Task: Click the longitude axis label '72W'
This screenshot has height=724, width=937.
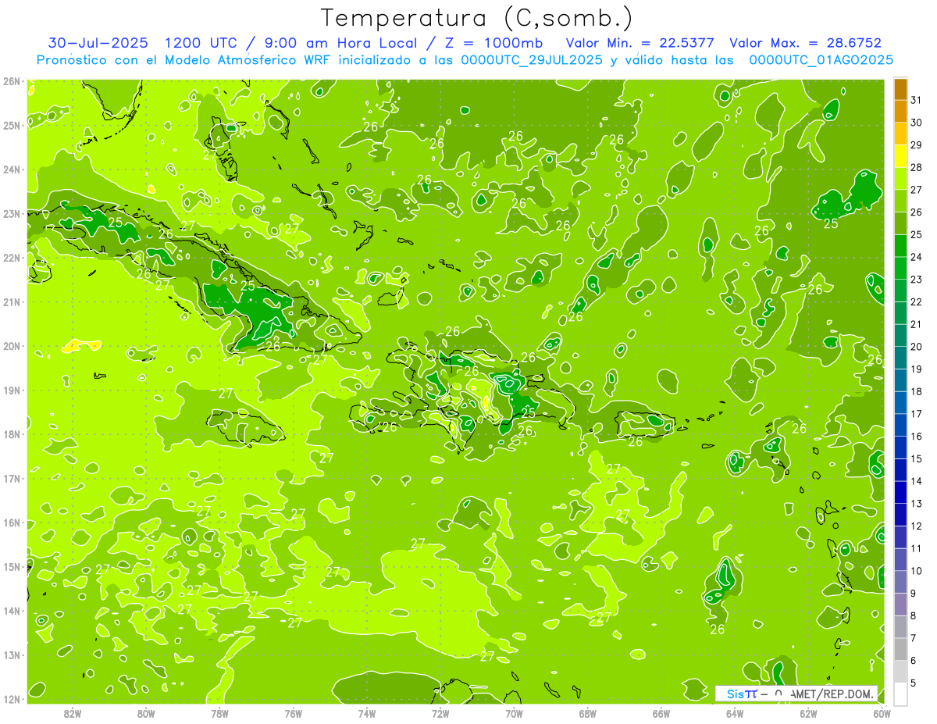Action: point(440,713)
